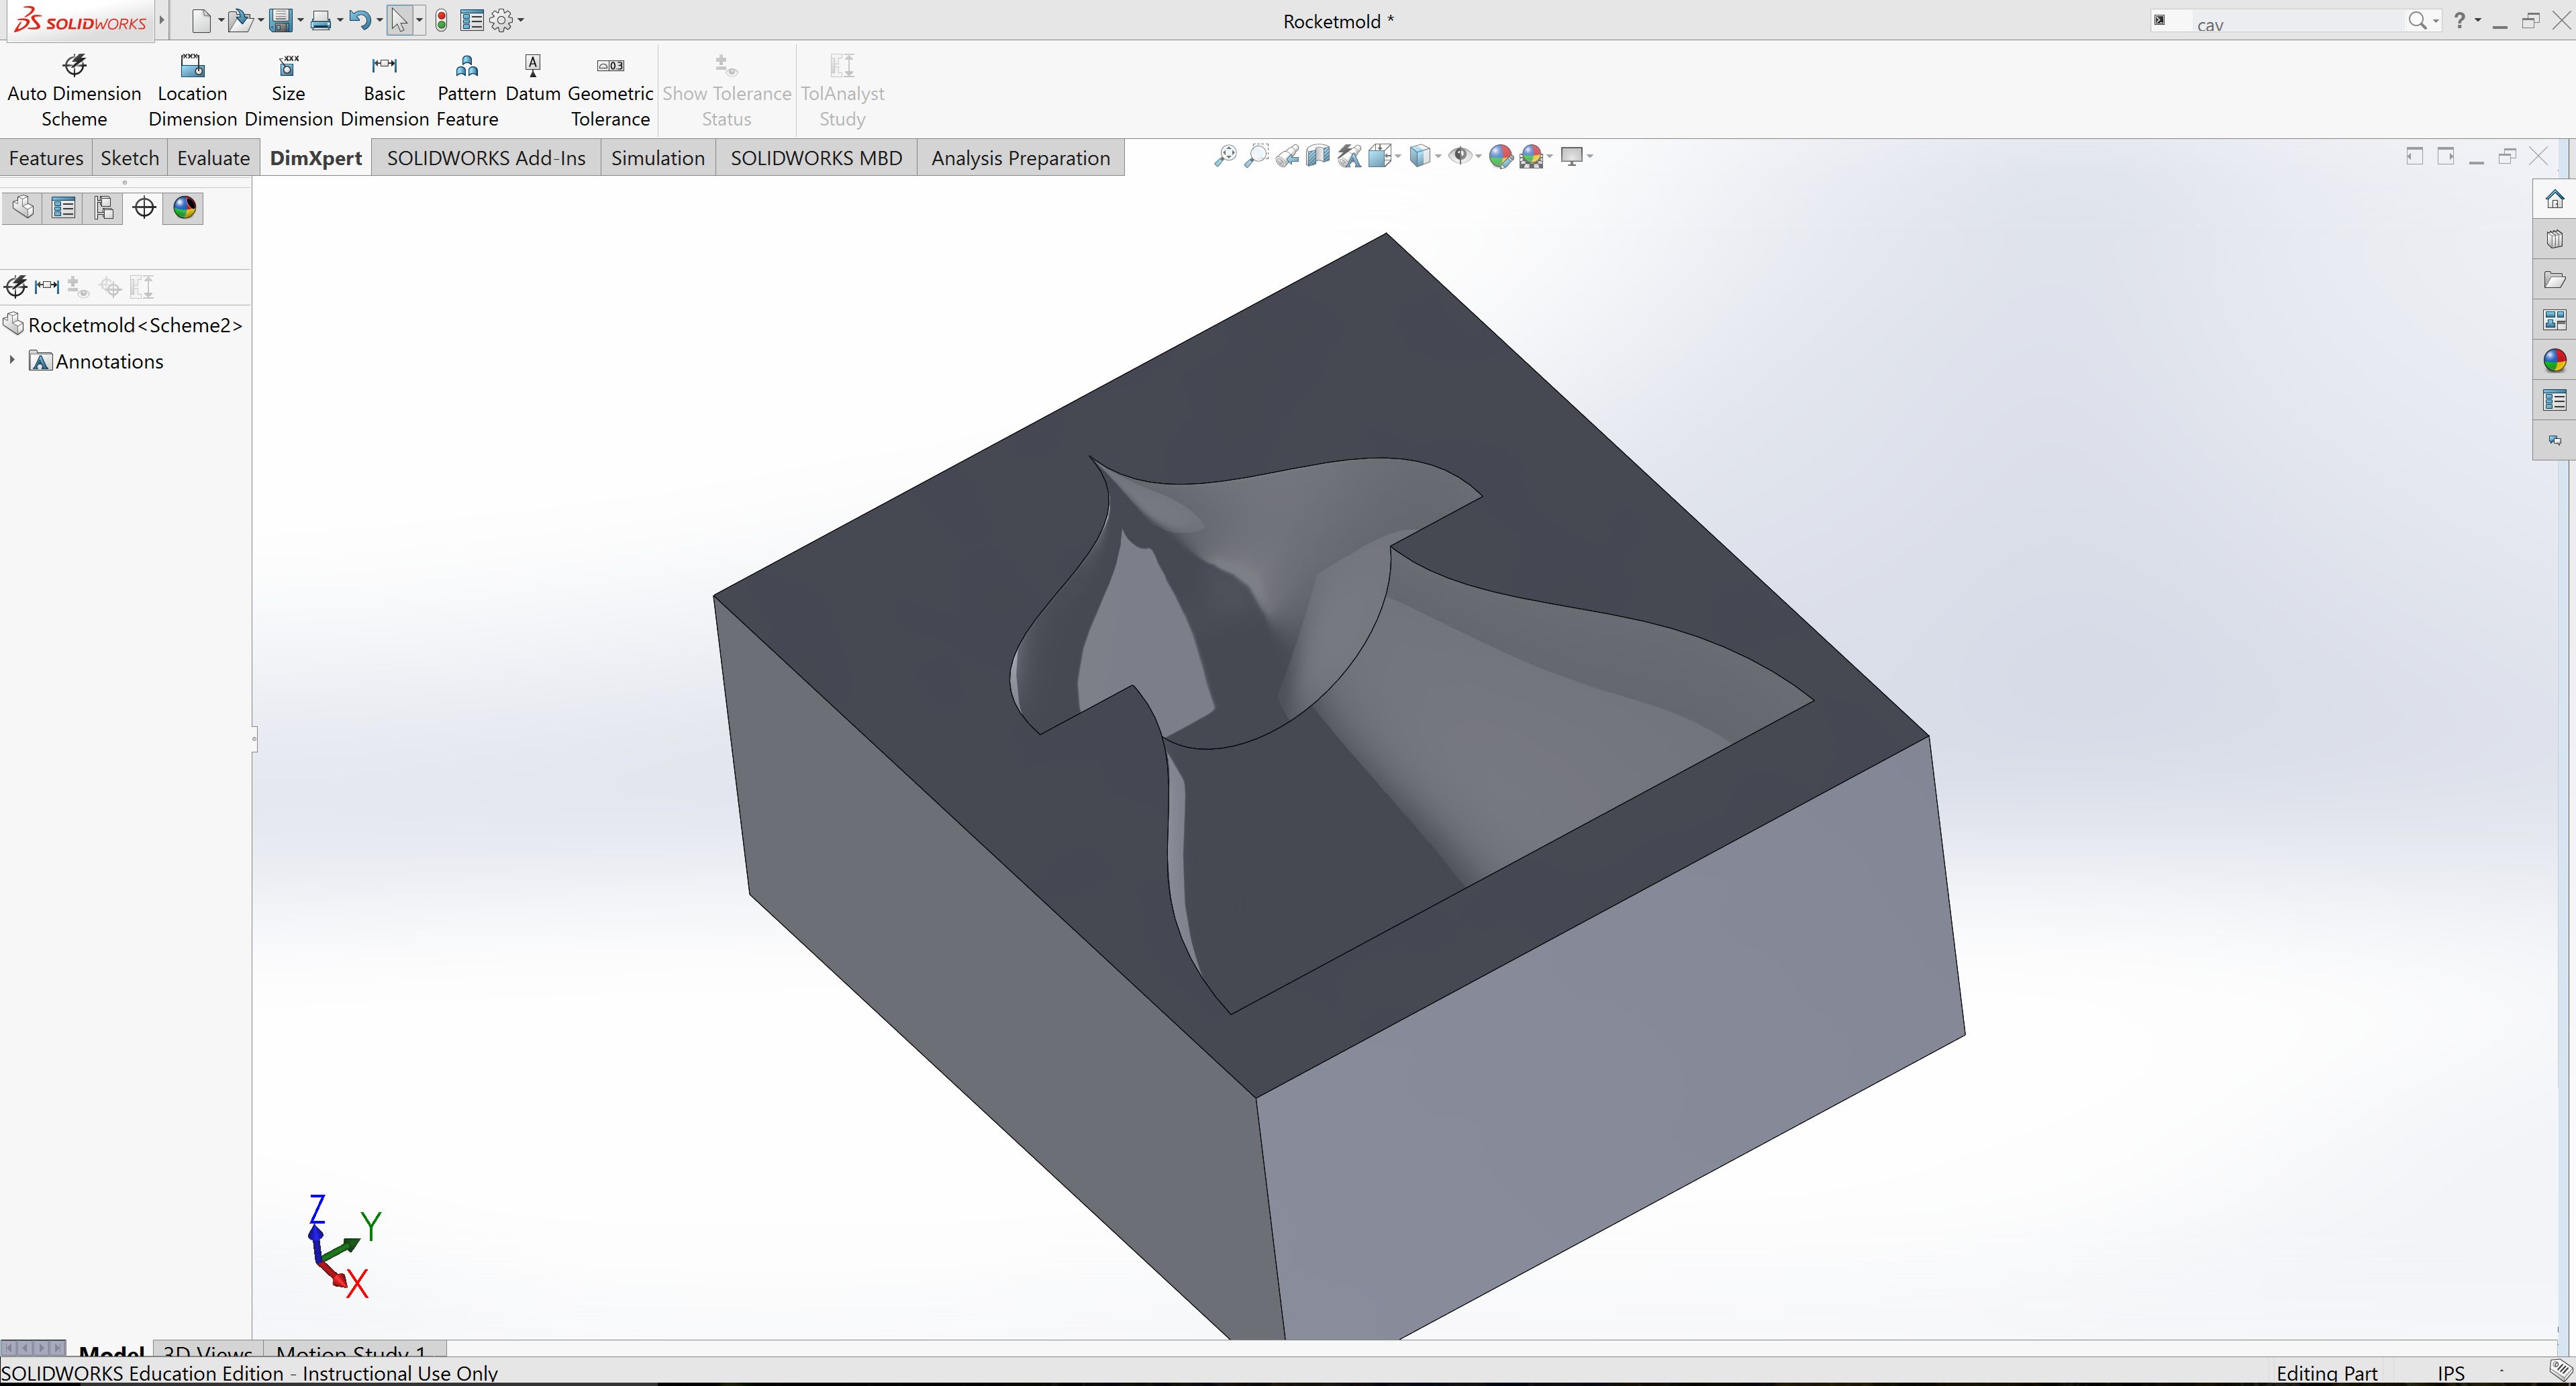Click the New document icon
The image size is (2576, 1386).
(x=201, y=20)
